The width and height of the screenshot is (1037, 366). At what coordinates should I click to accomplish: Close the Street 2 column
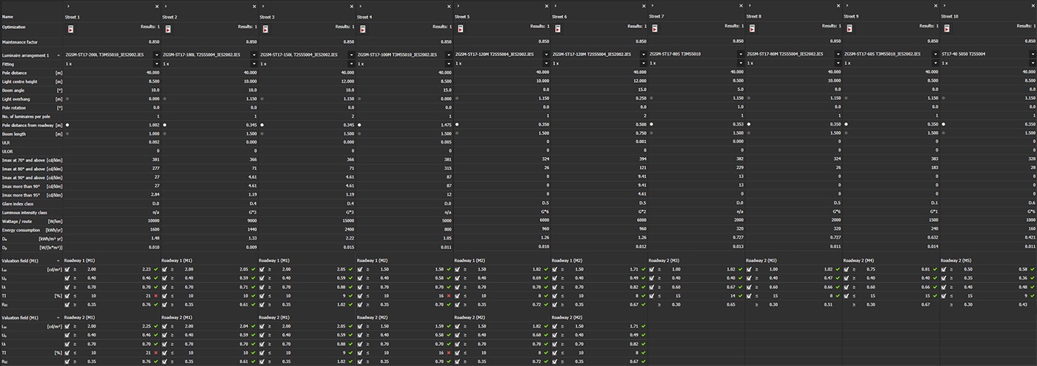(253, 7)
